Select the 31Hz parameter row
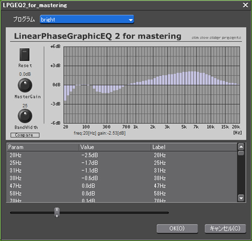252x241 pixels. pyautogui.click(x=122, y=170)
